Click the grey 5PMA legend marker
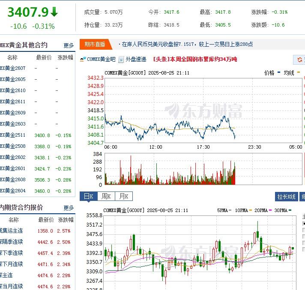Viewport: 305px width, 290px height. pos(230,210)
